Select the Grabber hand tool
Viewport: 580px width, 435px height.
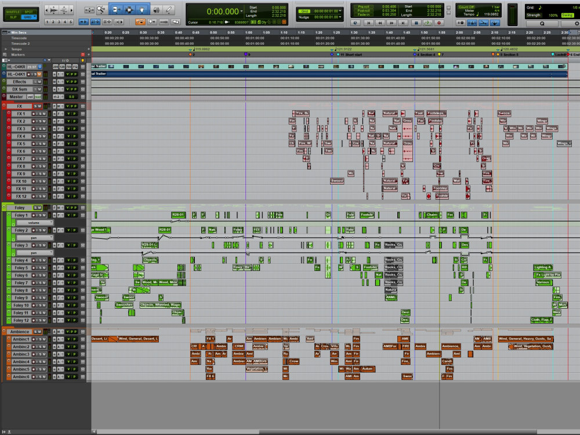pos(143,10)
